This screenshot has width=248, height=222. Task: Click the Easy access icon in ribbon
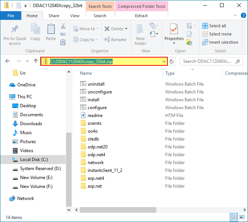click(153, 34)
